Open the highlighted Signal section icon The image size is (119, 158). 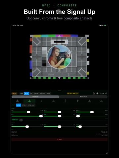[x=29, y=101]
